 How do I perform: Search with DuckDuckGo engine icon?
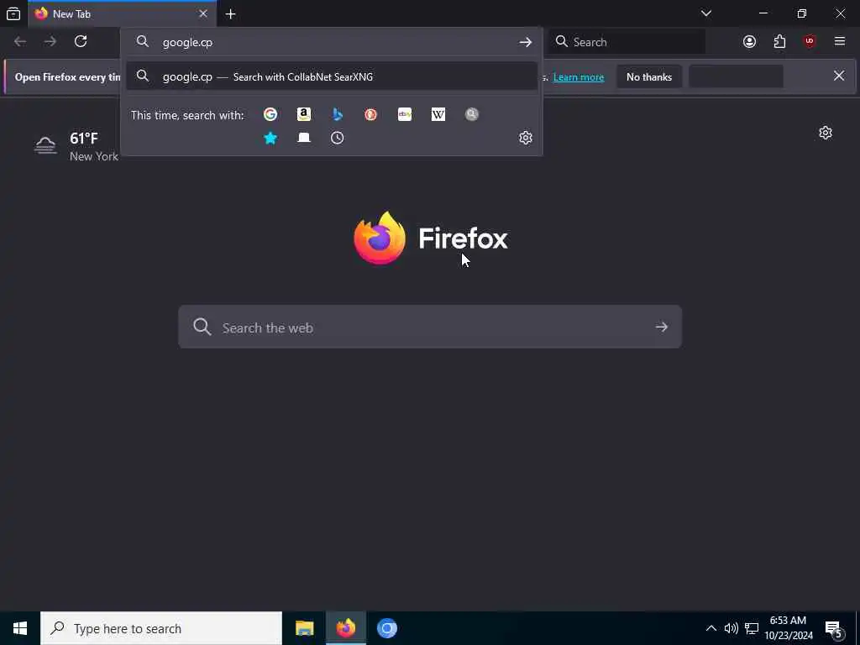pyautogui.click(x=370, y=114)
